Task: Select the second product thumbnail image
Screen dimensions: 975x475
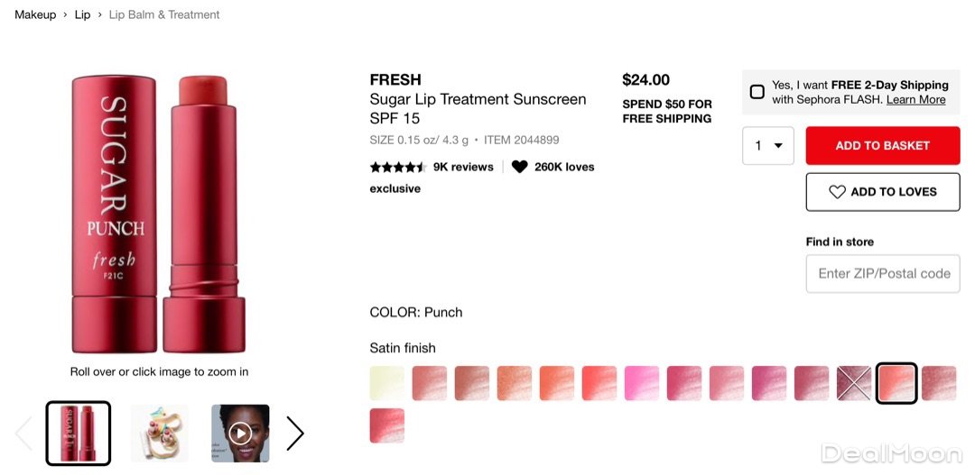Action: [160, 434]
